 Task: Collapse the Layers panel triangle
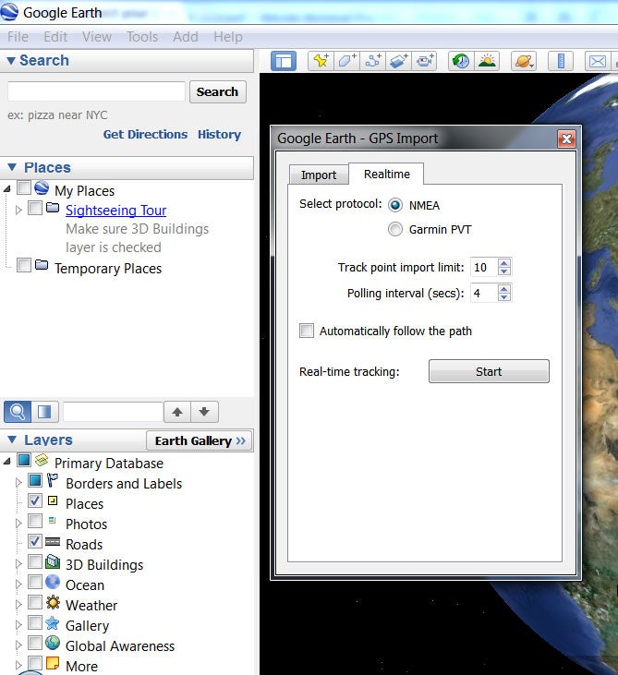[12, 440]
